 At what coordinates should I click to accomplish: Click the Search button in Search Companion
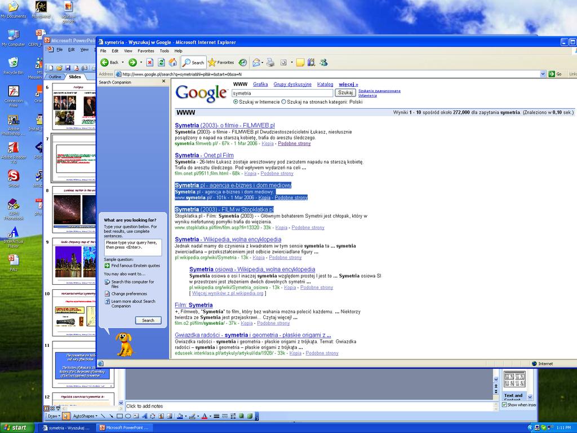click(x=148, y=320)
